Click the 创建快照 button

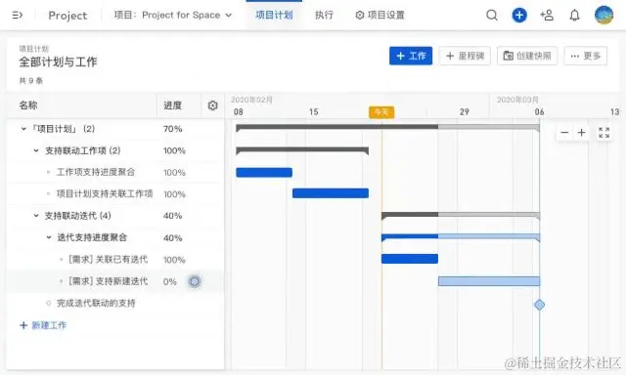pyautogui.click(x=527, y=56)
